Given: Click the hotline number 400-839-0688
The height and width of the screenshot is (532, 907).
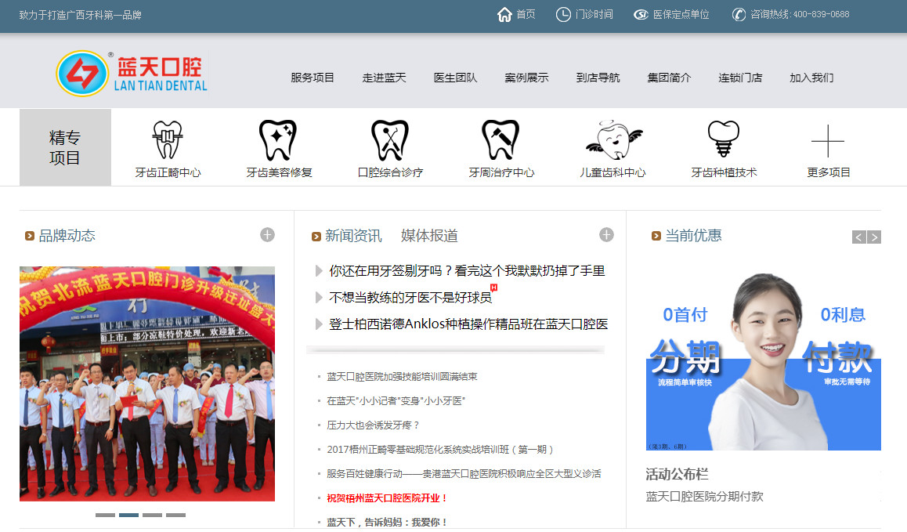Looking at the screenshot, I should (x=822, y=14).
